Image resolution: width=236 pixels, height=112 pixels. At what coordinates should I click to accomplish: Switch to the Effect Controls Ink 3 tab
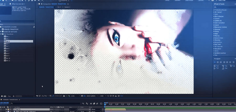(x=18, y=4)
